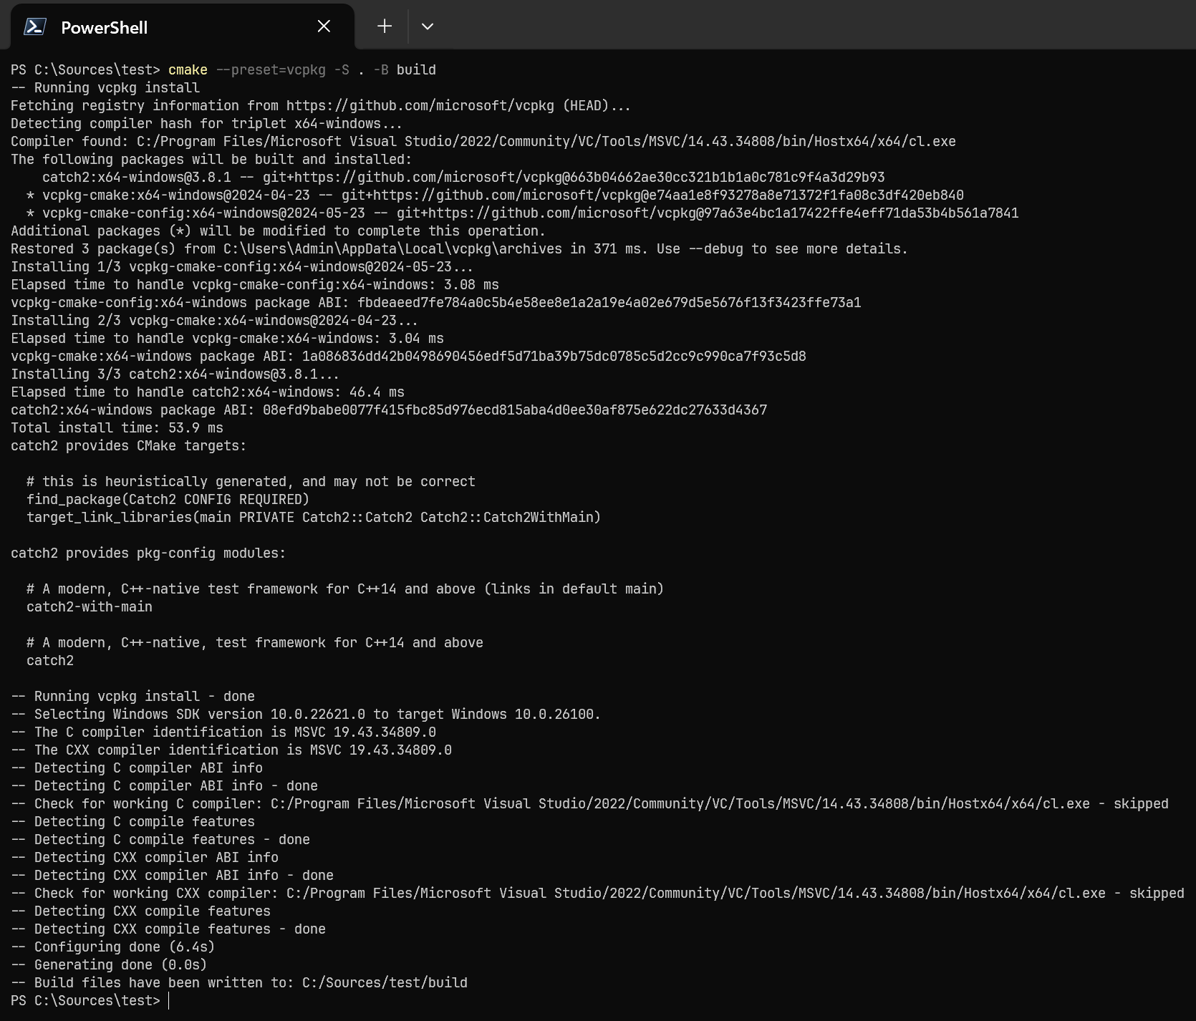The image size is (1196, 1021).
Task: Click the find_package(Catch2 CONFIG REQUIRED) line
Action: pyautogui.click(x=168, y=500)
